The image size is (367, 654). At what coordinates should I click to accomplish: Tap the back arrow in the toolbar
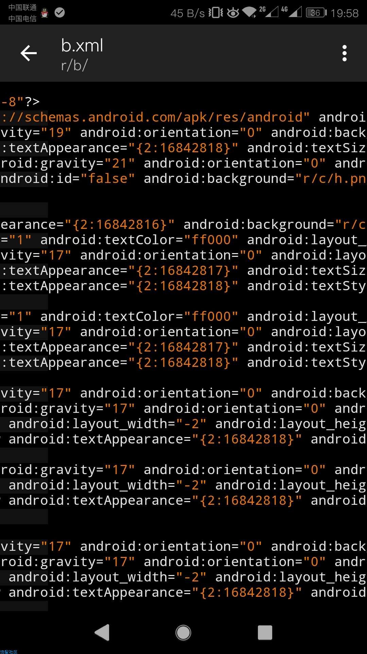point(29,53)
